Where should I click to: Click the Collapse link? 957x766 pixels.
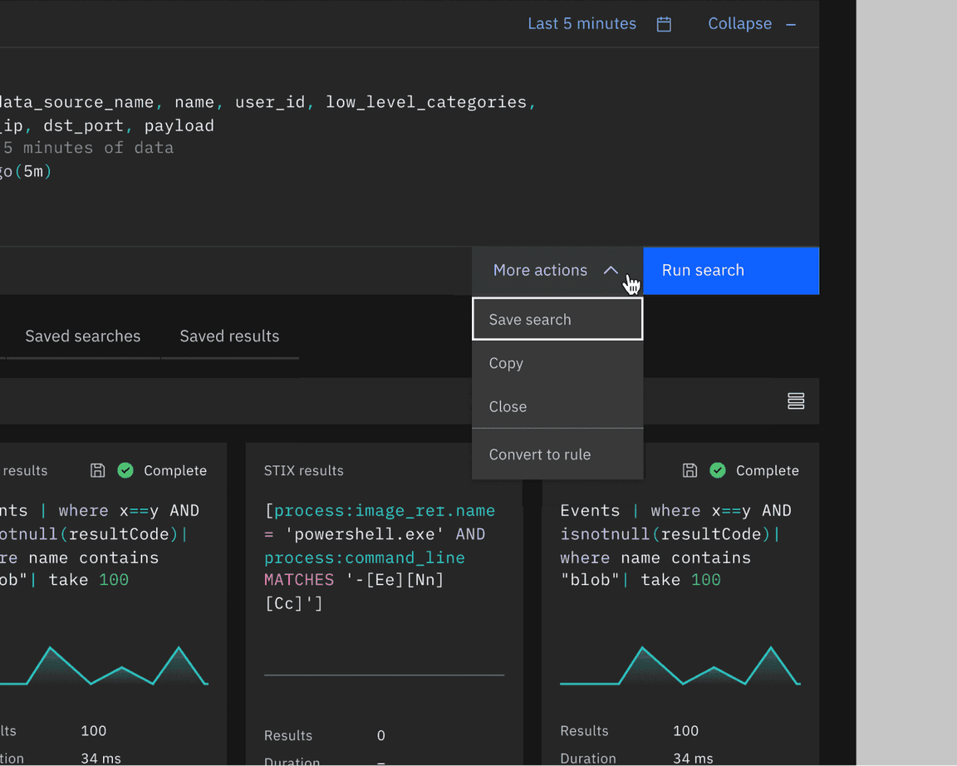[x=739, y=24]
